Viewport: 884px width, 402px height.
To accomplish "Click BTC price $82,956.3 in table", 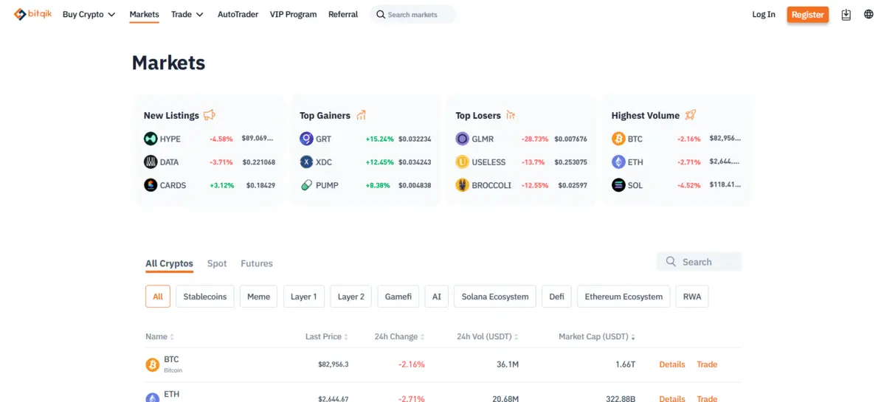I will point(334,364).
